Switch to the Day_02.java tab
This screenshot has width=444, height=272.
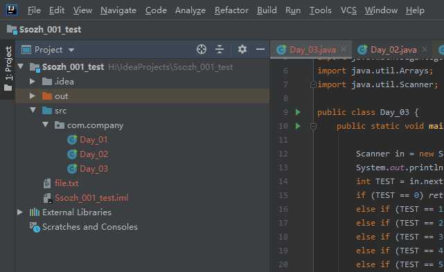pos(393,50)
